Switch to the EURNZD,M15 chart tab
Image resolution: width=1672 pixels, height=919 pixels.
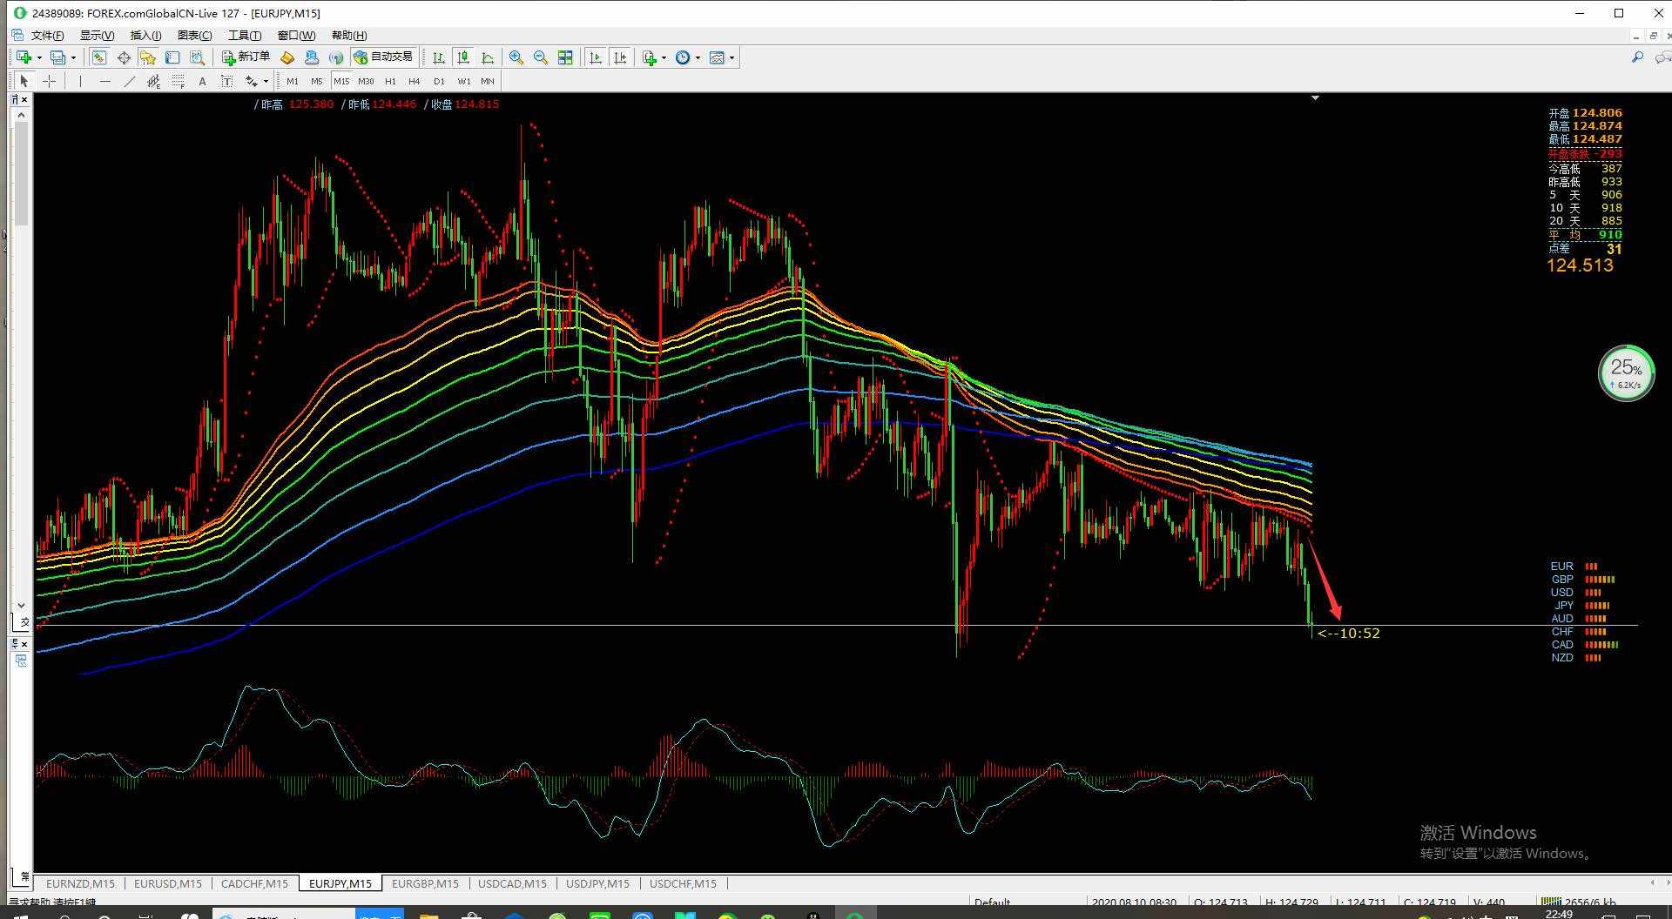click(80, 883)
